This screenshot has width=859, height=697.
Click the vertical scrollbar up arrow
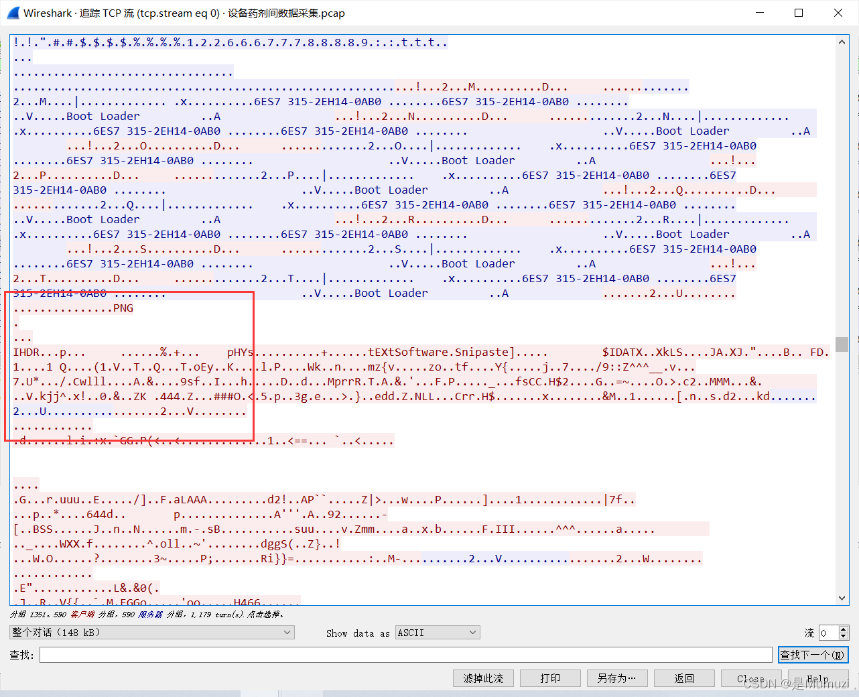point(842,42)
